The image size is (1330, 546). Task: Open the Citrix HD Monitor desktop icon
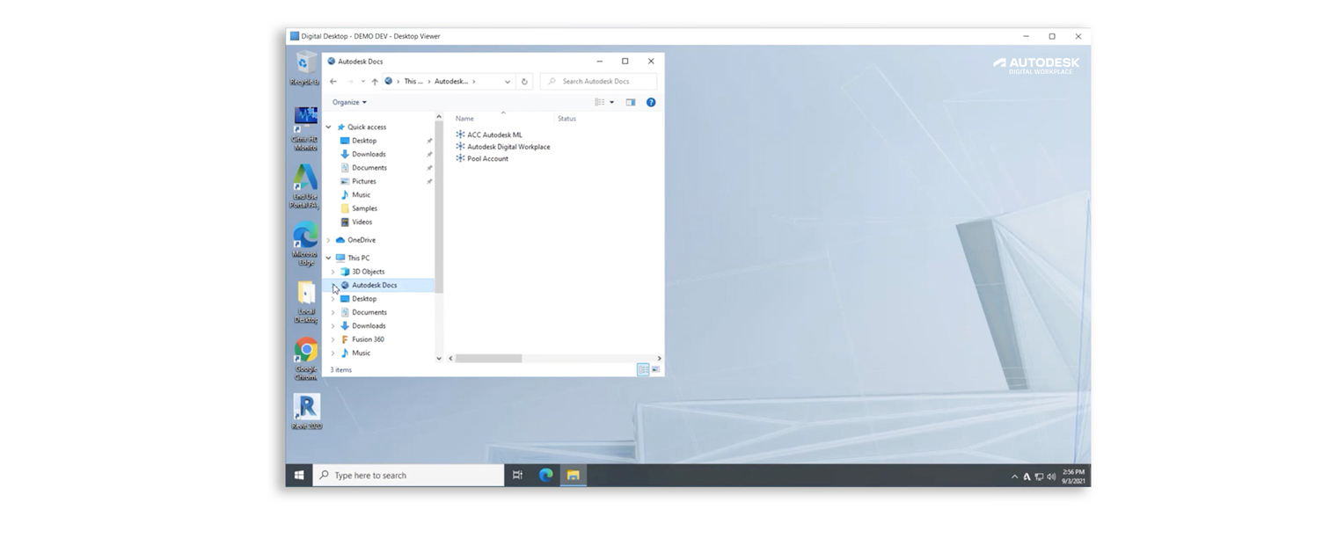[305, 117]
